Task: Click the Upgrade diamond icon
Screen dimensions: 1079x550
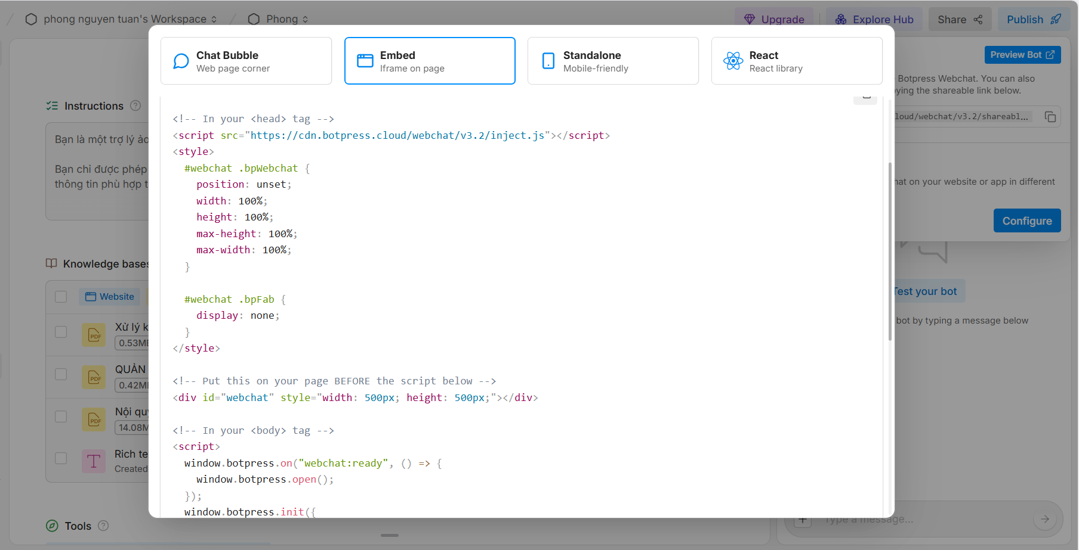Action: [750, 19]
